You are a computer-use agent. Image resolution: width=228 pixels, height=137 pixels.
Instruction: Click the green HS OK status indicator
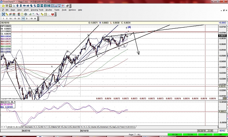tap(175, 135)
